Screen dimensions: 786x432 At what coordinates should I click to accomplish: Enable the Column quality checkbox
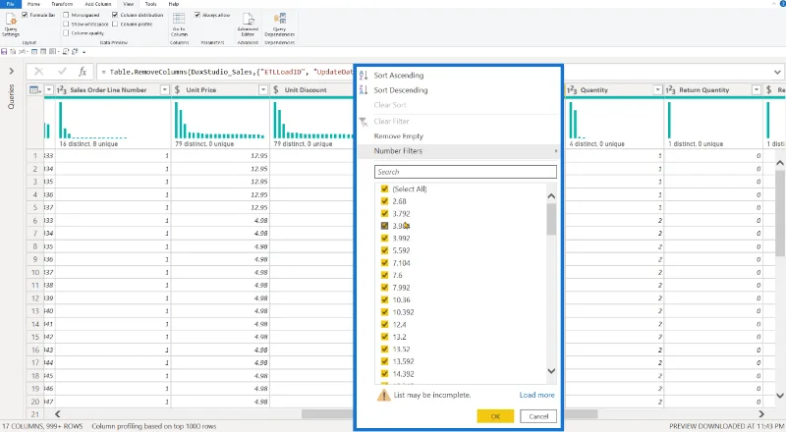point(66,33)
